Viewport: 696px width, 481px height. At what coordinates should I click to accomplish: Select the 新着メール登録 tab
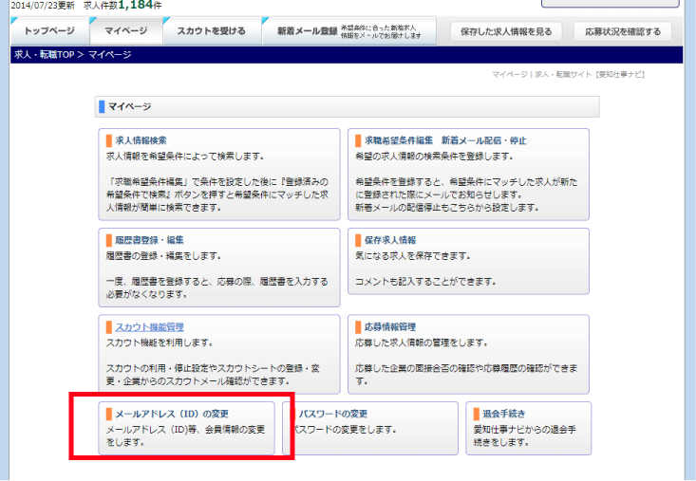pyautogui.click(x=307, y=31)
